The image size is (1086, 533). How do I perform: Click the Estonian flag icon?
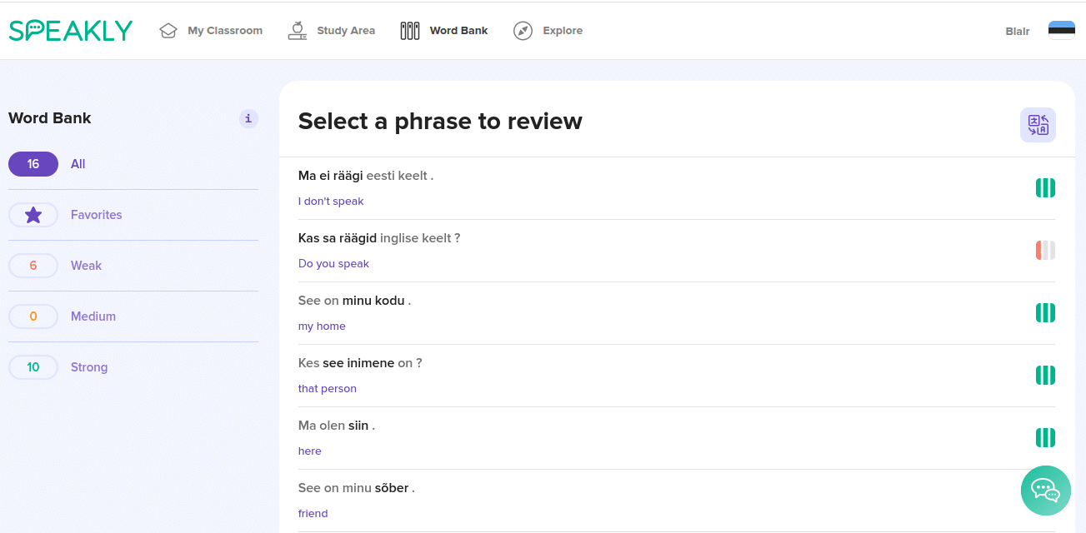pos(1061,31)
